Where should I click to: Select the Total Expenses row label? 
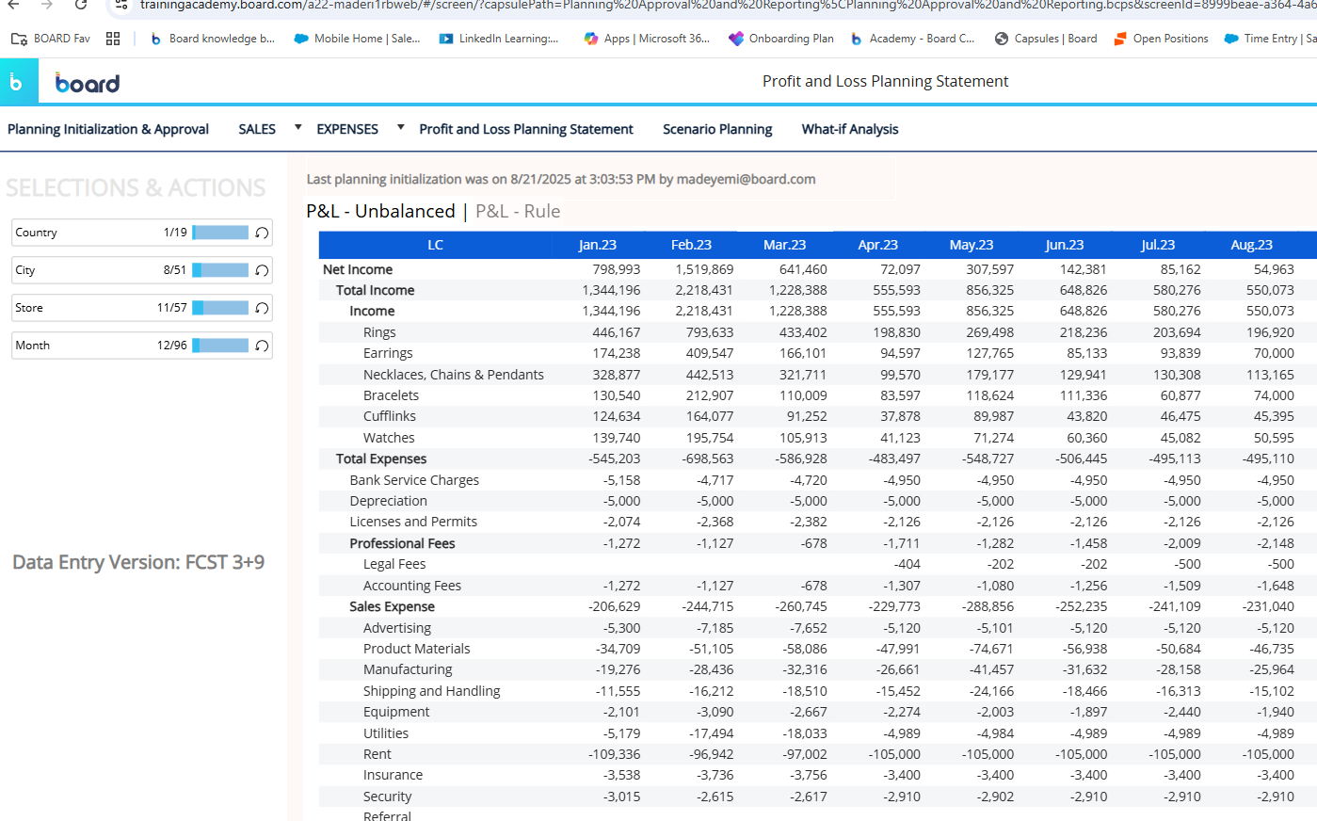[x=381, y=459]
